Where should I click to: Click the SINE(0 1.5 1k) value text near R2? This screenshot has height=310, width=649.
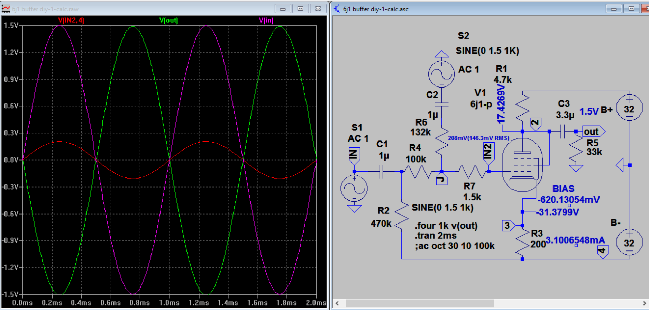point(442,208)
